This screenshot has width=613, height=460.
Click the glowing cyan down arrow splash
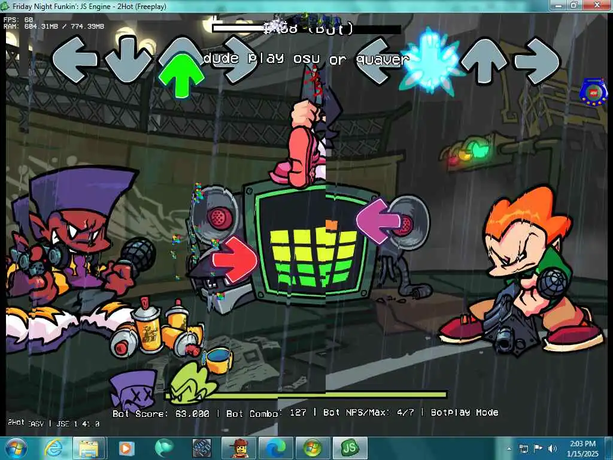tap(431, 62)
